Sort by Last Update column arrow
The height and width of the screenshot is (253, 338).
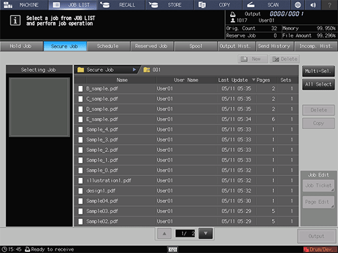coord(254,80)
